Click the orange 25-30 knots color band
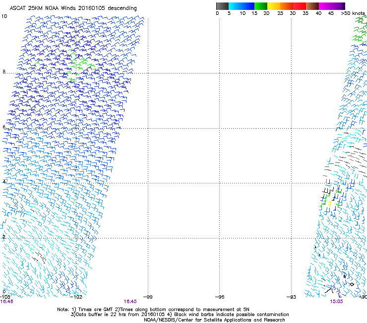The height and width of the screenshot is (323, 367). [x=287, y=6]
